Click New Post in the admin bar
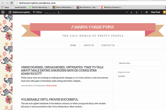This screenshot has width=166, height=110. tap(155, 12)
